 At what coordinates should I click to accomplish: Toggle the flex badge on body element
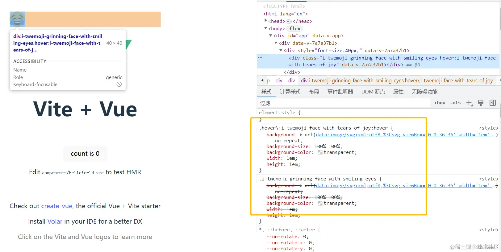point(295,29)
